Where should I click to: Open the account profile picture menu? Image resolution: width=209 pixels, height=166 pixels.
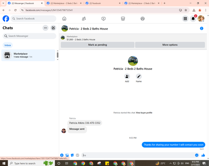click(x=201, y=19)
